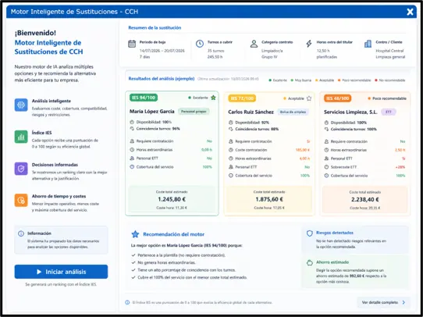Click the lightning icon for Horas extra del titular
This screenshot has width=423, height=317.
[309, 44]
